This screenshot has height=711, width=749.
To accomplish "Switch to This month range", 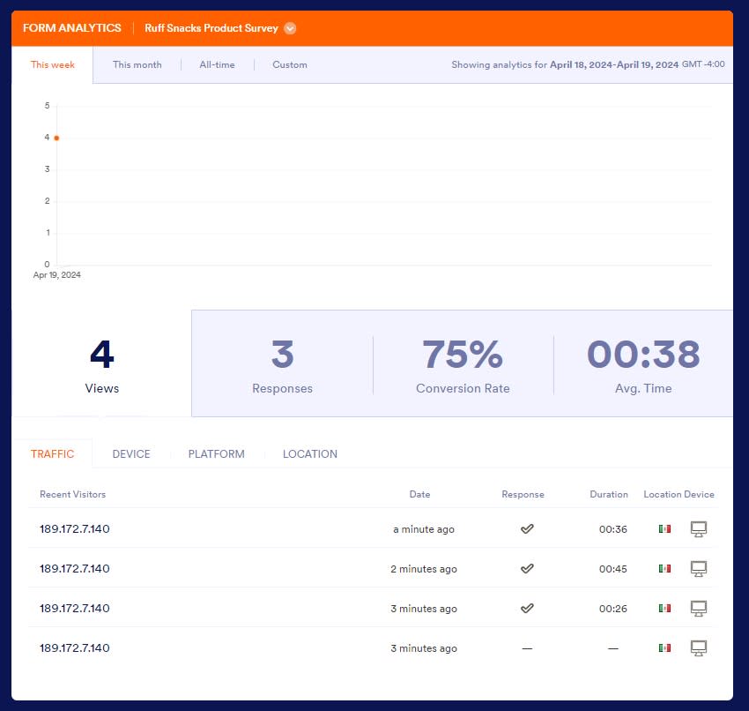I will 137,64.
